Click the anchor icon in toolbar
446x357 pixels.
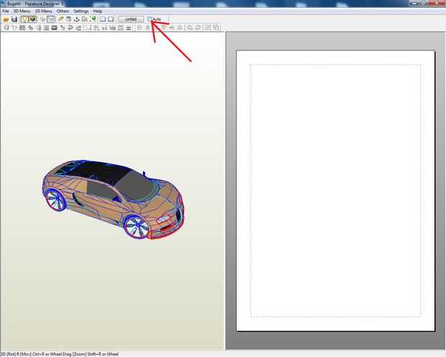[x=76, y=19]
